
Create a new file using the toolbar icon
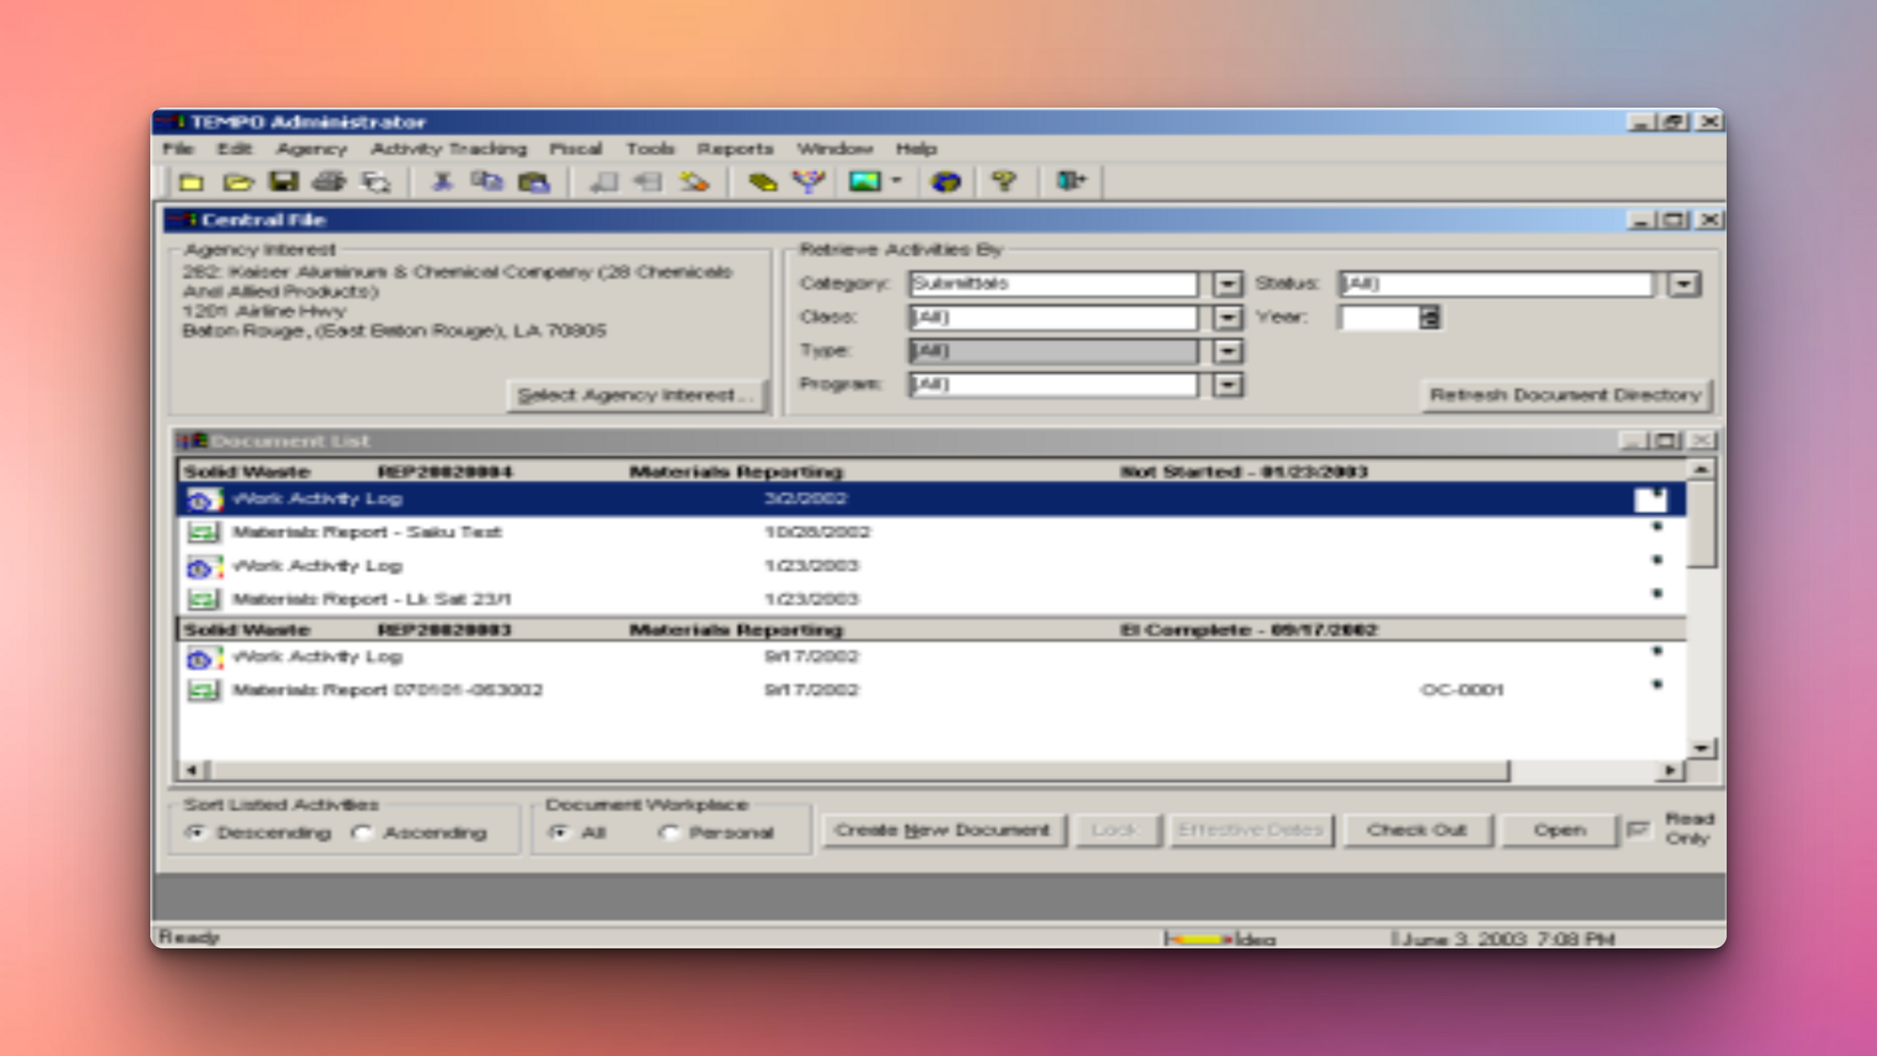coord(190,181)
